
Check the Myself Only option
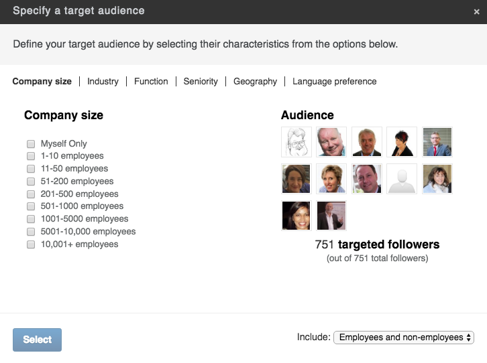[x=31, y=144]
